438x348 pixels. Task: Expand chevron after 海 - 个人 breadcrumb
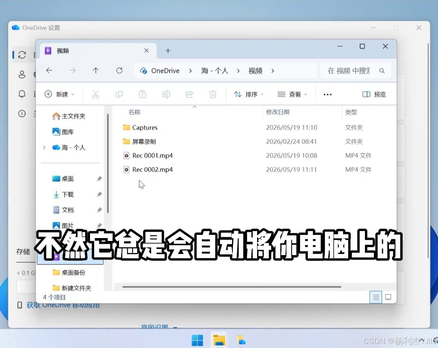point(238,71)
